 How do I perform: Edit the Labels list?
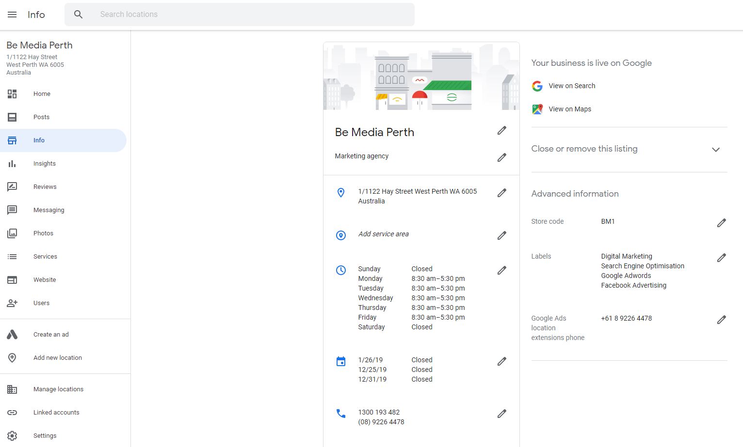click(722, 258)
